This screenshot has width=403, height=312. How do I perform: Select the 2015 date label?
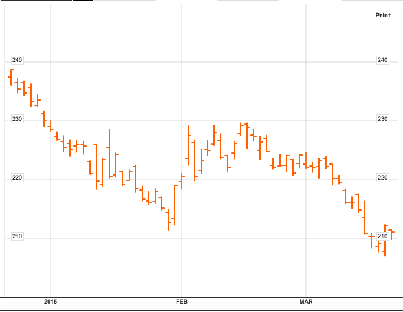coord(50,302)
